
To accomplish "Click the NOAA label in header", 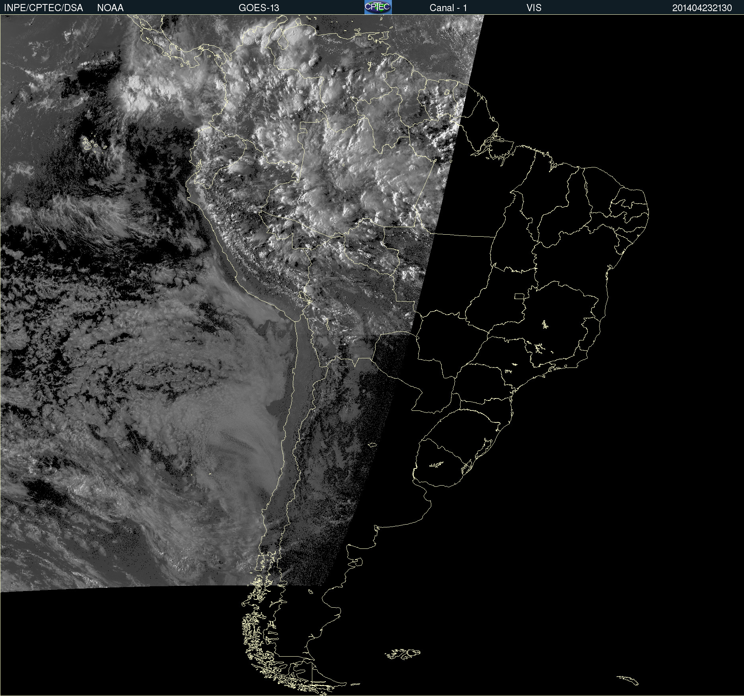I will 110,8.
